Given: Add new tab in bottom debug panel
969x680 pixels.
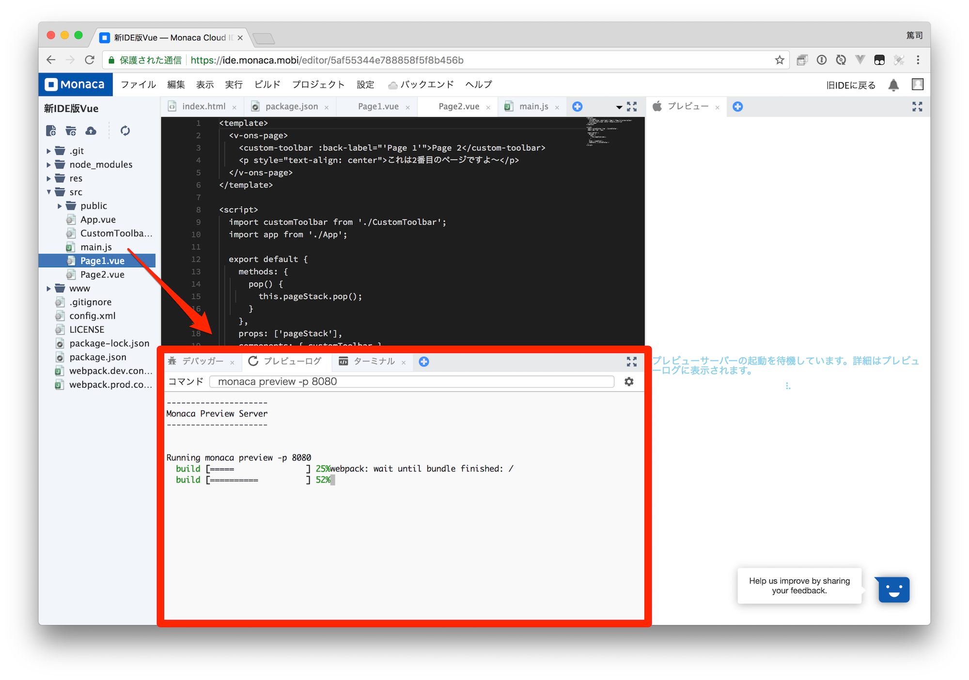Looking at the screenshot, I should click(x=423, y=362).
